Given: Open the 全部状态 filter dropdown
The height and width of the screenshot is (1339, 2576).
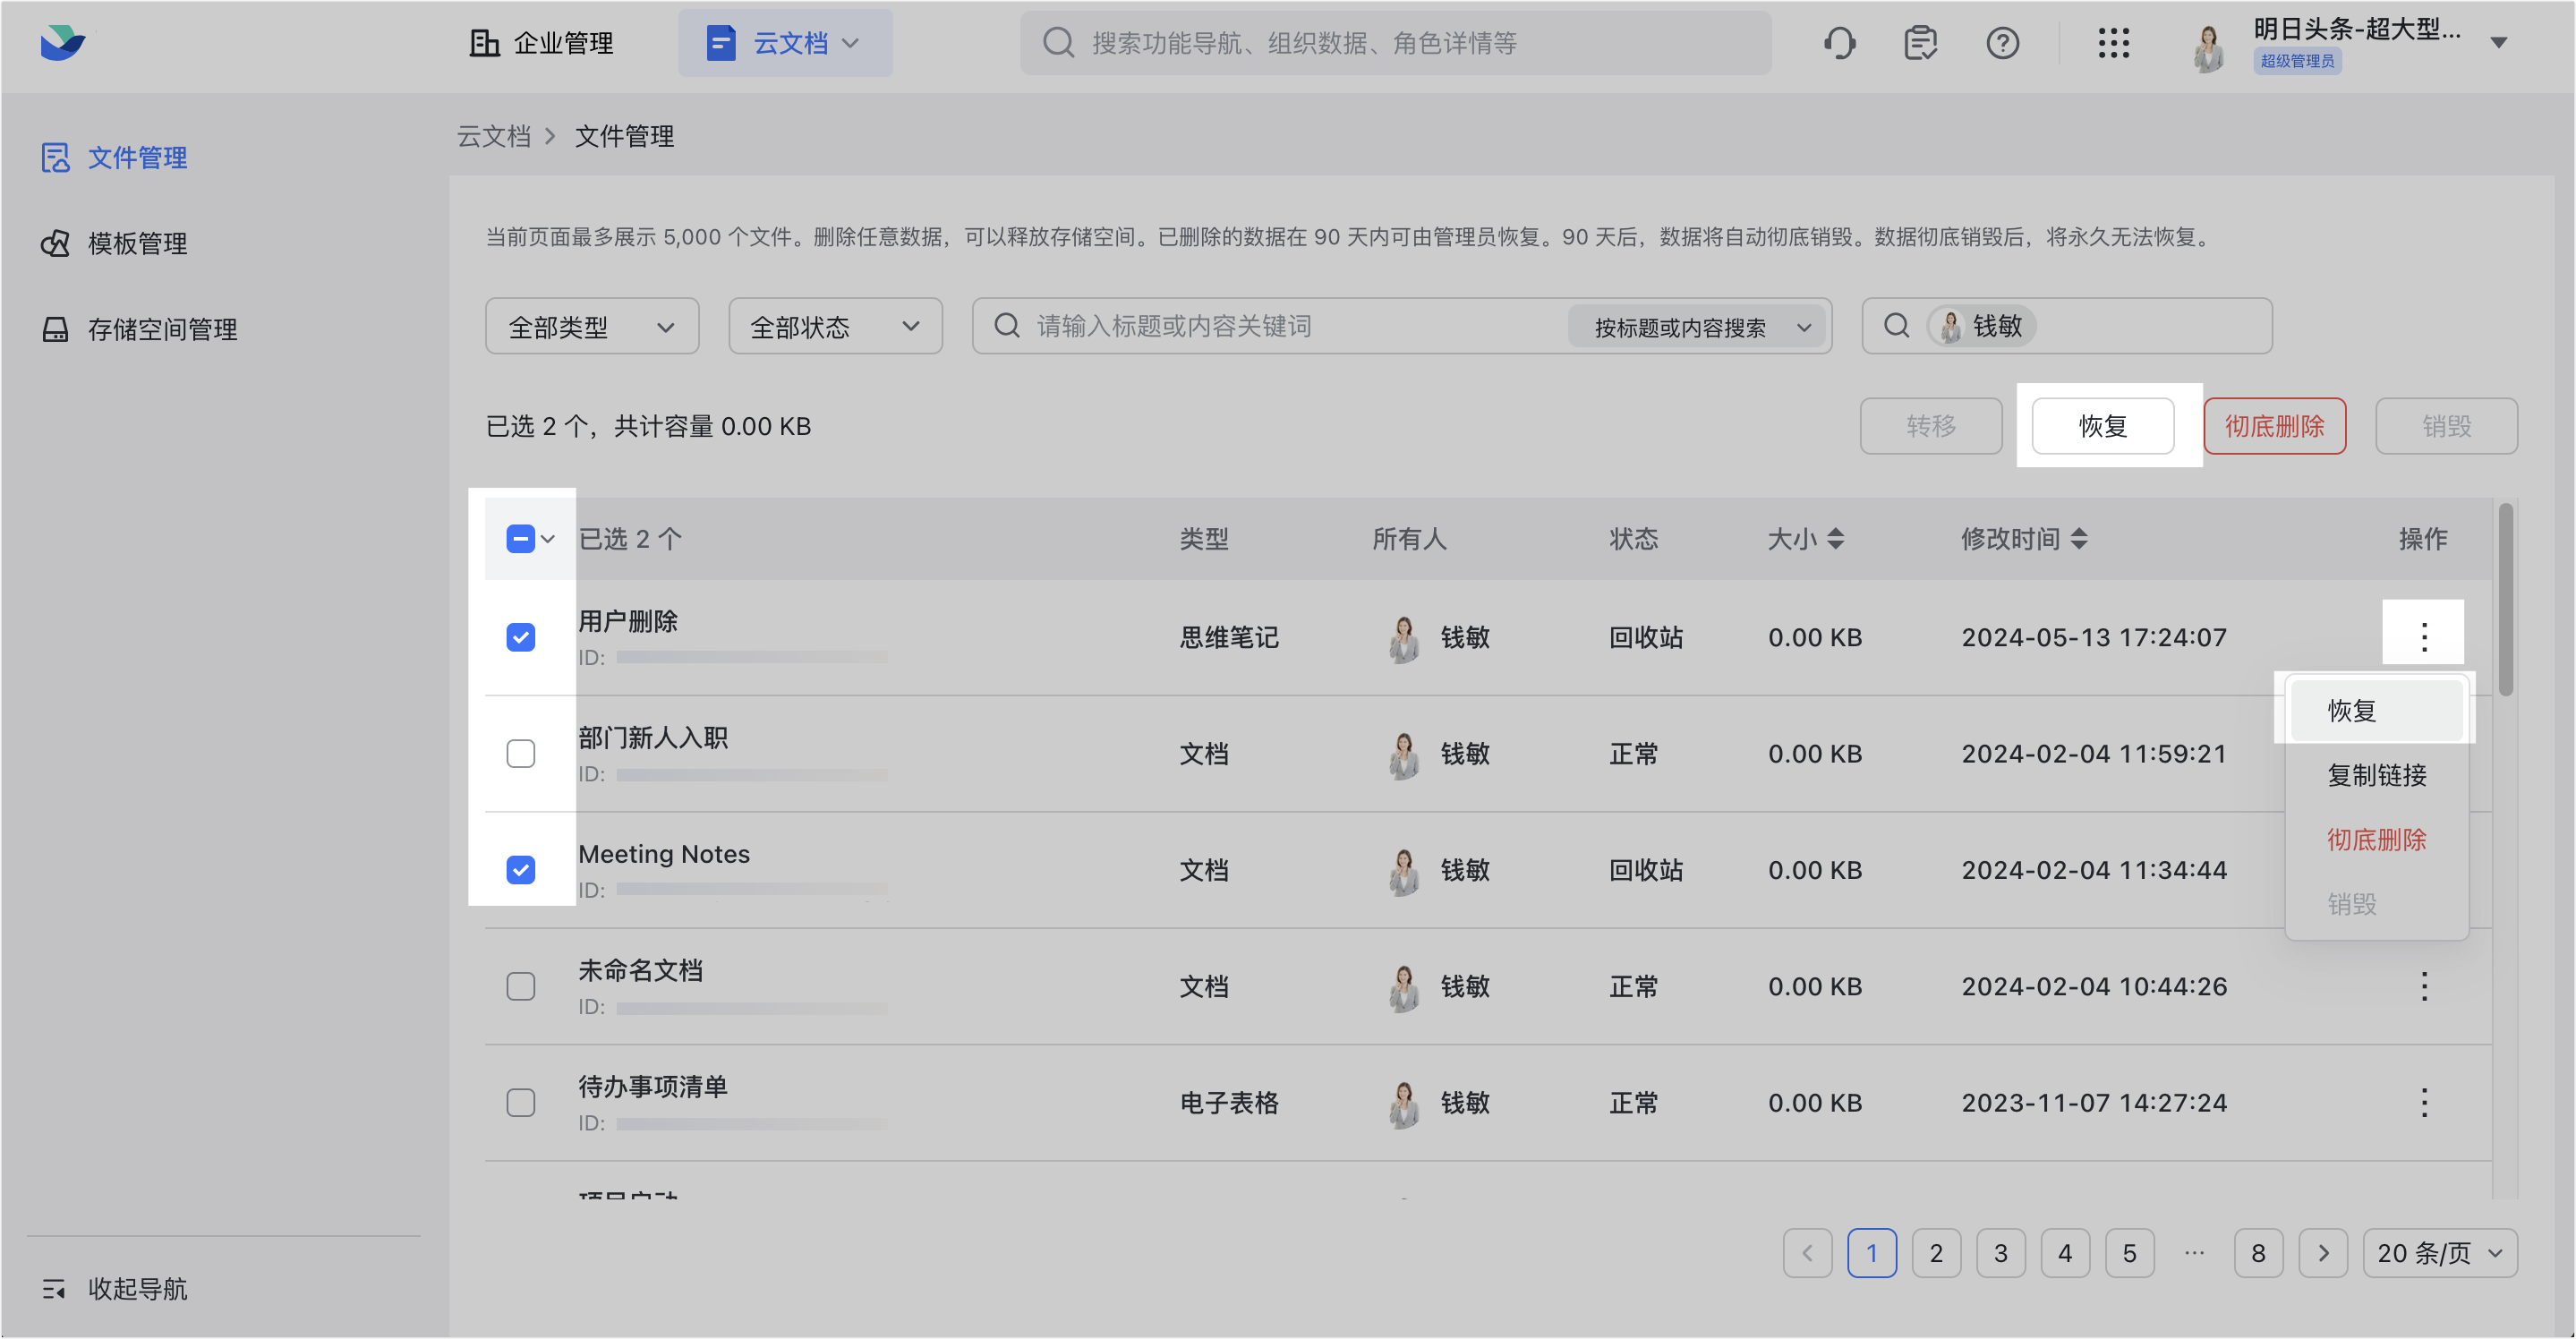Looking at the screenshot, I should coord(835,326).
